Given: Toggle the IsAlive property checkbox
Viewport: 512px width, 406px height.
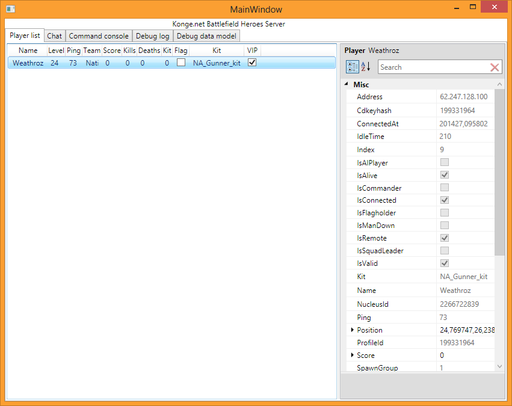Looking at the screenshot, I should [x=445, y=175].
